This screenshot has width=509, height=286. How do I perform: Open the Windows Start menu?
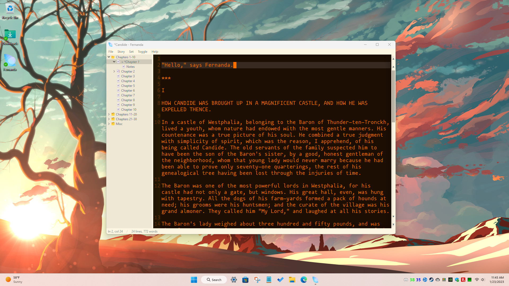(194, 280)
